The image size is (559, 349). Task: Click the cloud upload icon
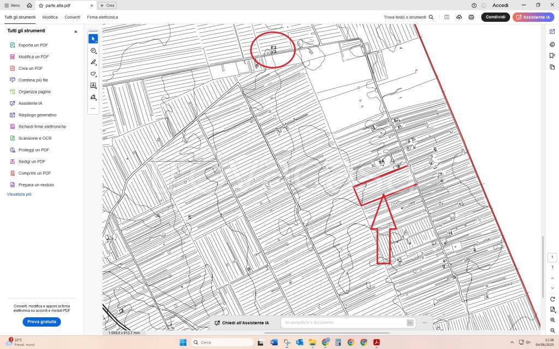(459, 17)
